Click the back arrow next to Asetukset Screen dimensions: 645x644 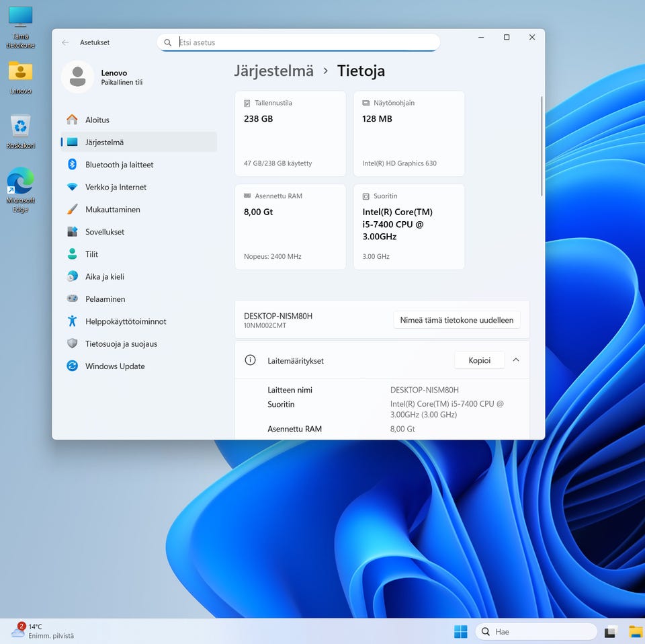coord(65,42)
